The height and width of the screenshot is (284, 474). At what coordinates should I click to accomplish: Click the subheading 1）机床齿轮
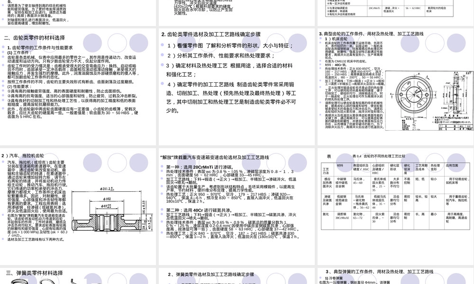pos(336,39)
